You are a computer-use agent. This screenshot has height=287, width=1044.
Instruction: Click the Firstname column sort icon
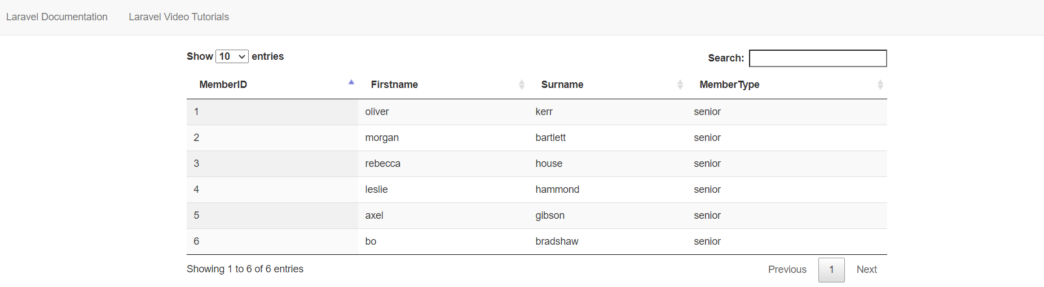tap(522, 85)
